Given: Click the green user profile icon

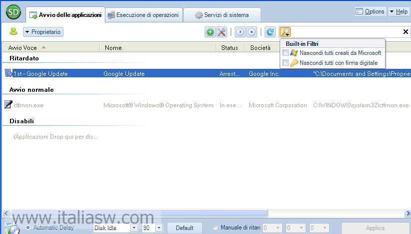Looking at the screenshot, I should pos(13,31).
